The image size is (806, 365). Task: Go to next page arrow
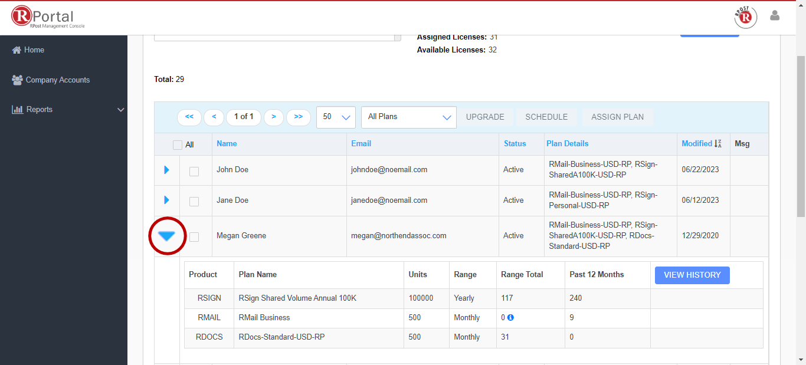pos(273,117)
